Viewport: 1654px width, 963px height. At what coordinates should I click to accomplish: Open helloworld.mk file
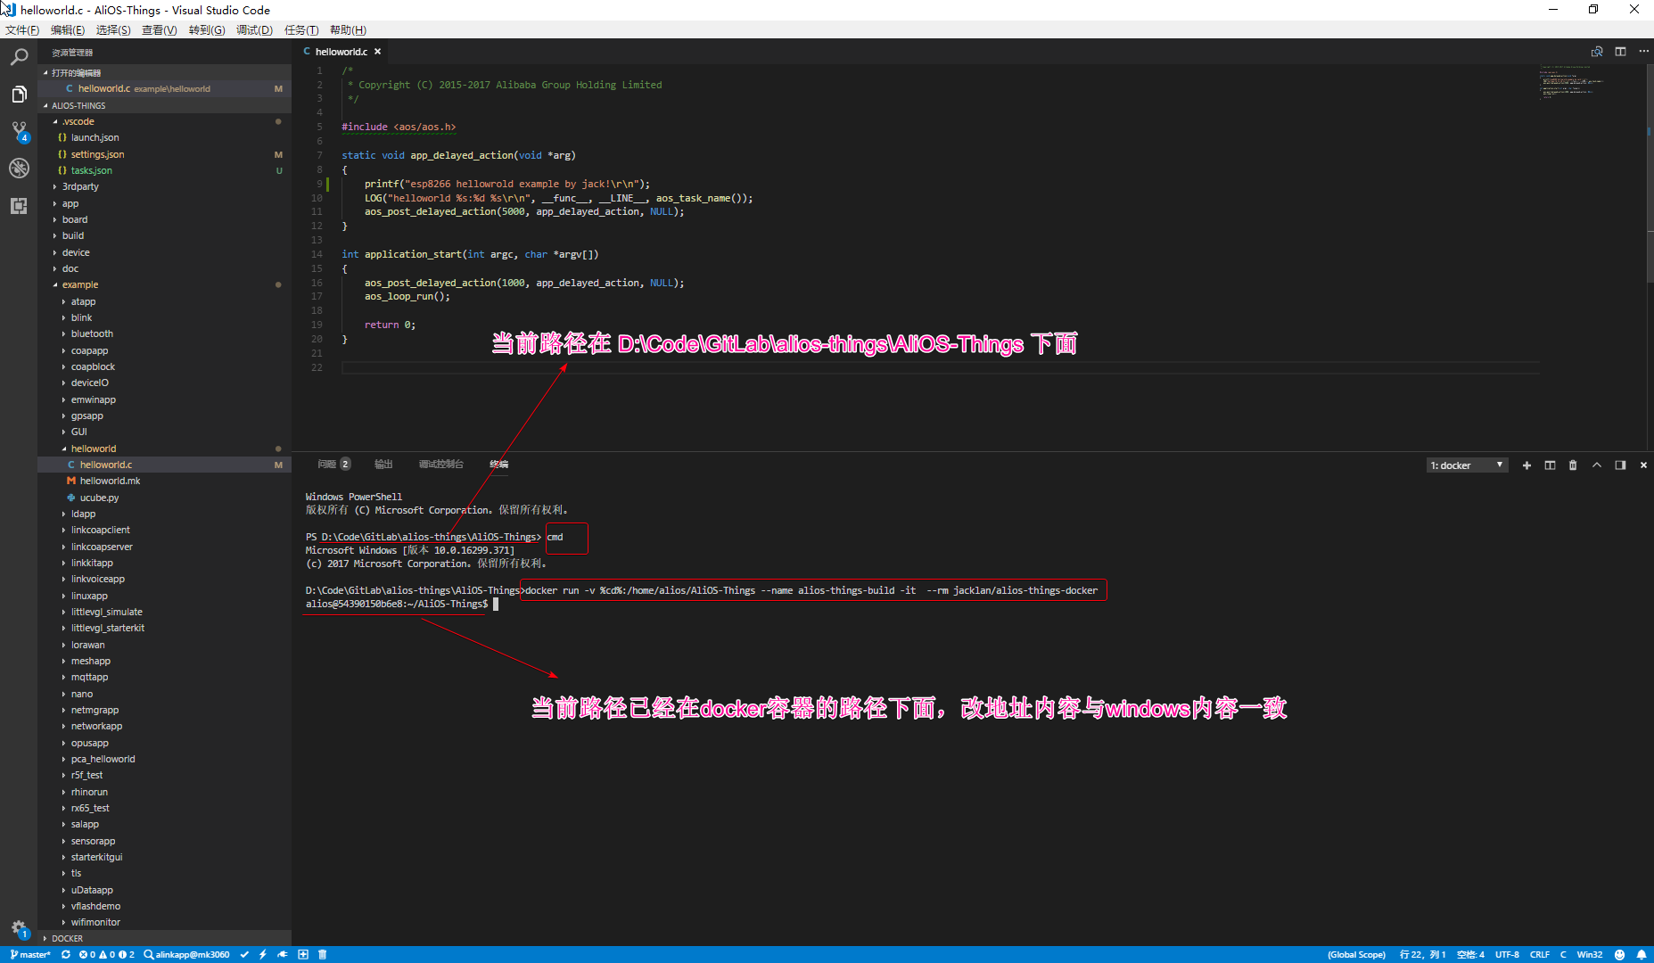(x=164, y=481)
